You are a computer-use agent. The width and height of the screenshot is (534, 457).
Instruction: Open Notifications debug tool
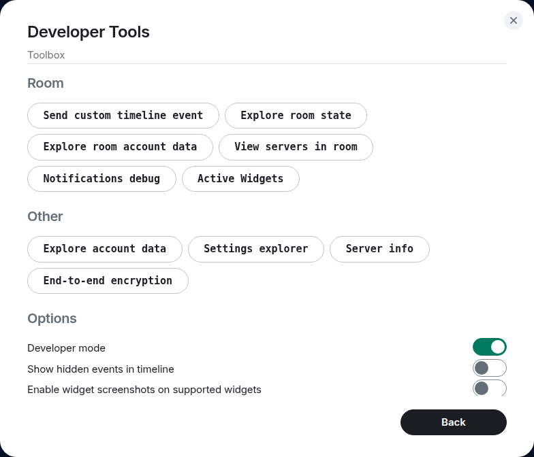tap(101, 179)
